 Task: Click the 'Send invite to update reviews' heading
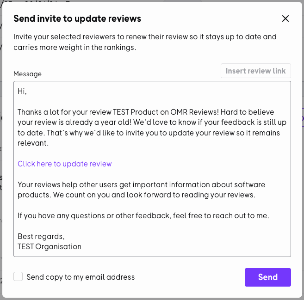[x=77, y=18]
